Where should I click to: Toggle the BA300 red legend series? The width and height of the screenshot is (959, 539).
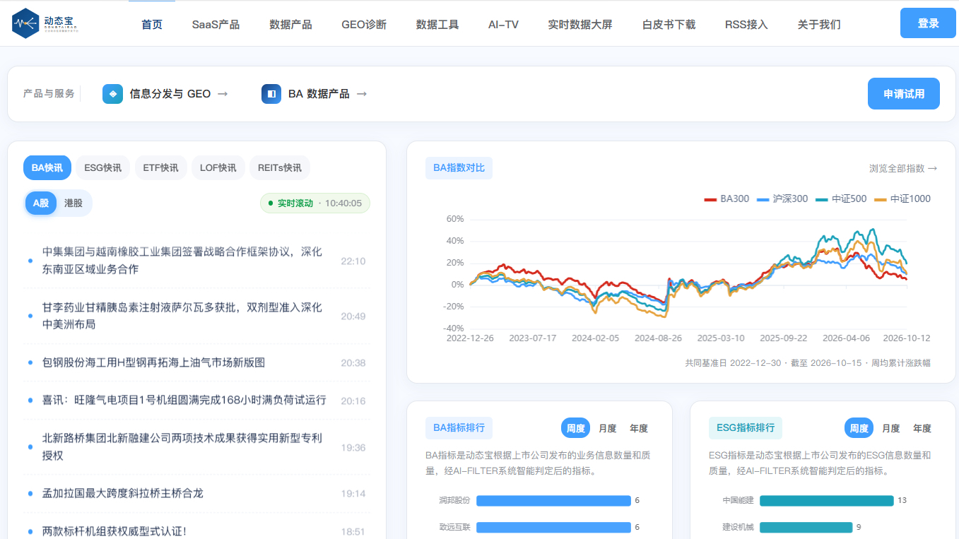pyautogui.click(x=726, y=199)
